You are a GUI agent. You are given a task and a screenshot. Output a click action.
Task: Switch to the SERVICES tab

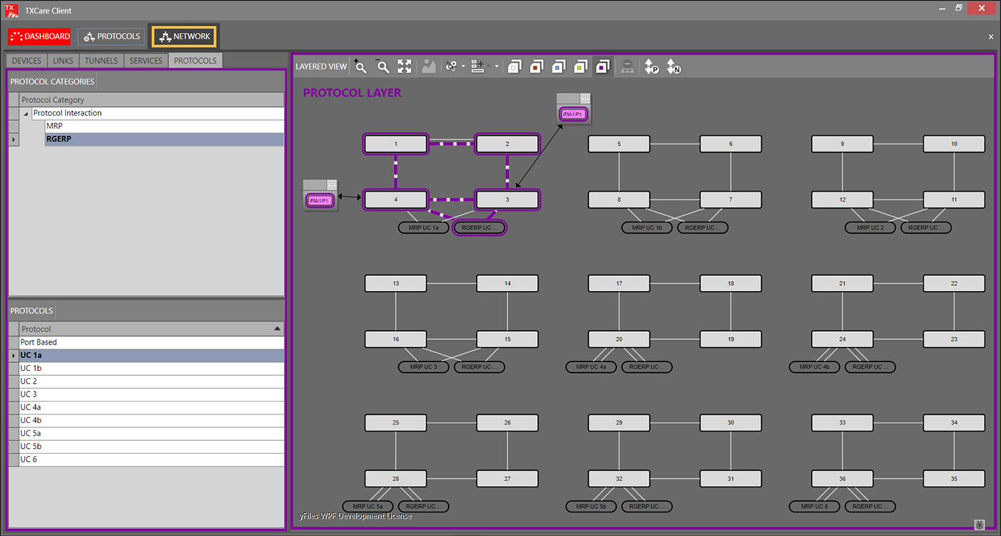coord(146,61)
